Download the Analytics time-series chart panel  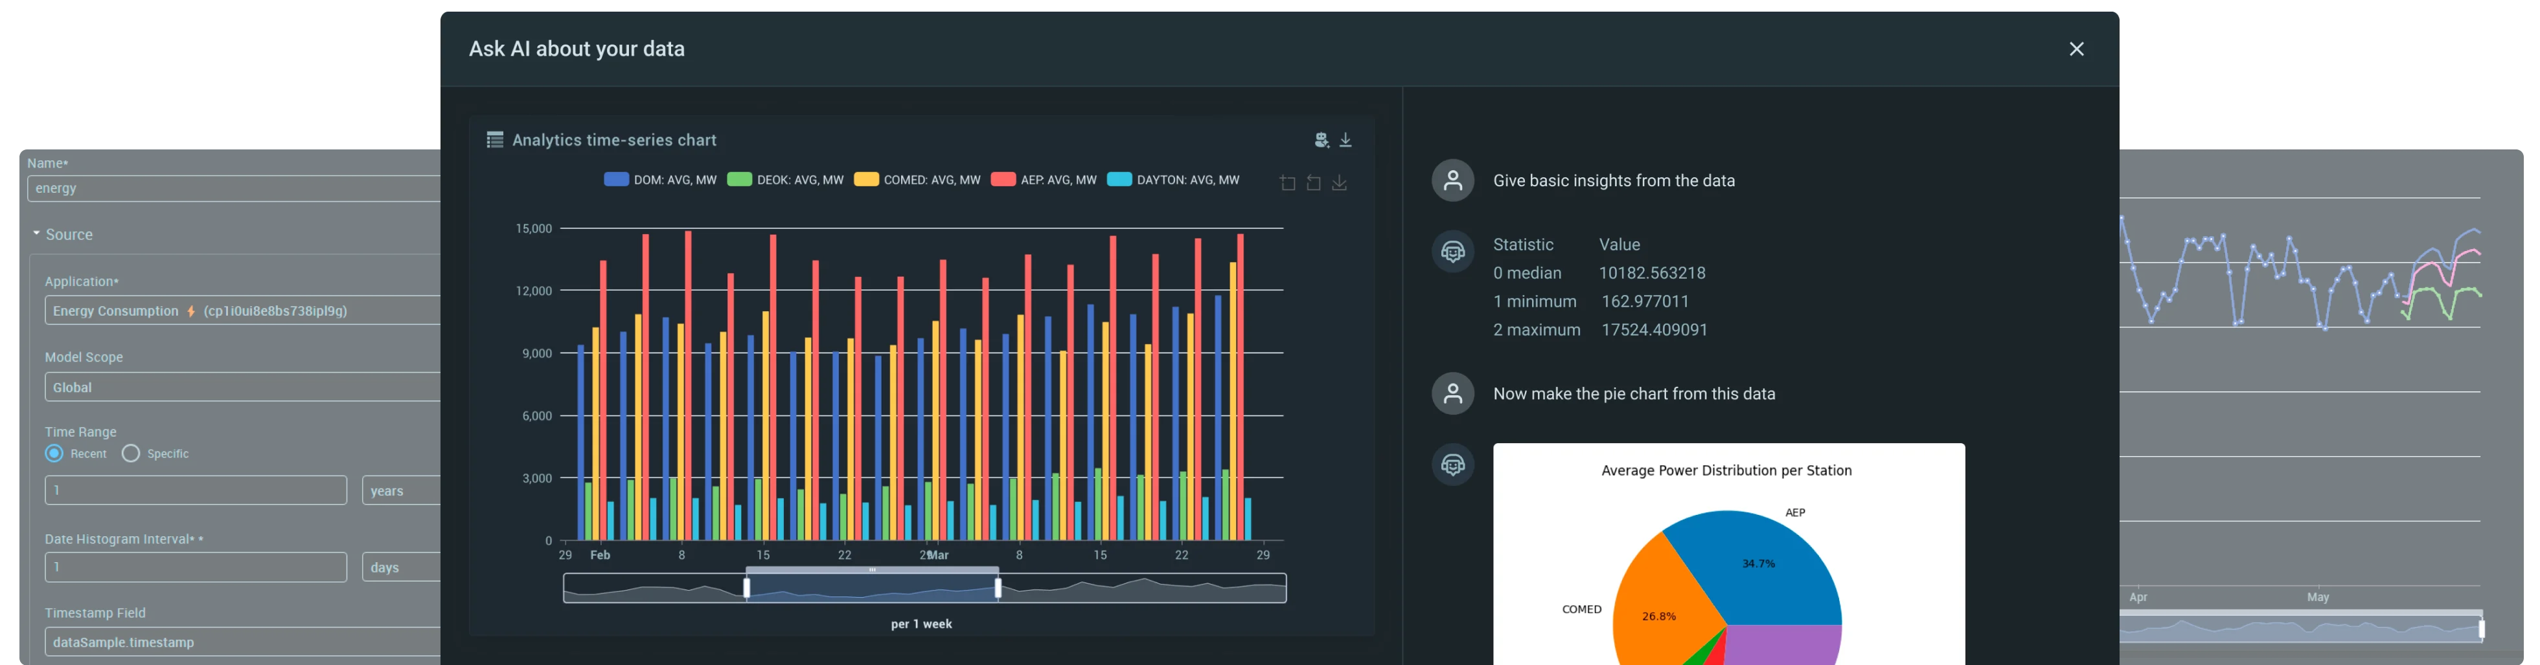pyautogui.click(x=1345, y=140)
